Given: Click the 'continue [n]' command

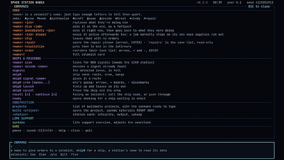Looking at the screenshot, I should pyautogui.click(x=46, y=94).
